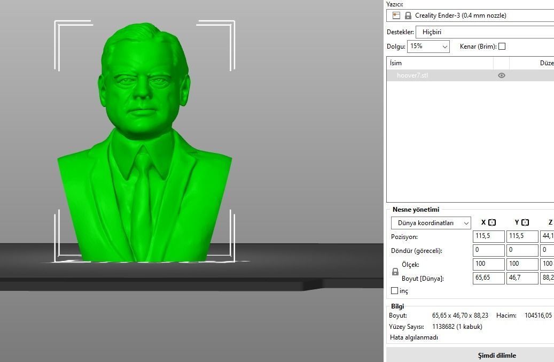Click the Döndür Y rotation field
Image resolution: width=554 pixels, height=362 pixels.
tap(522, 250)
